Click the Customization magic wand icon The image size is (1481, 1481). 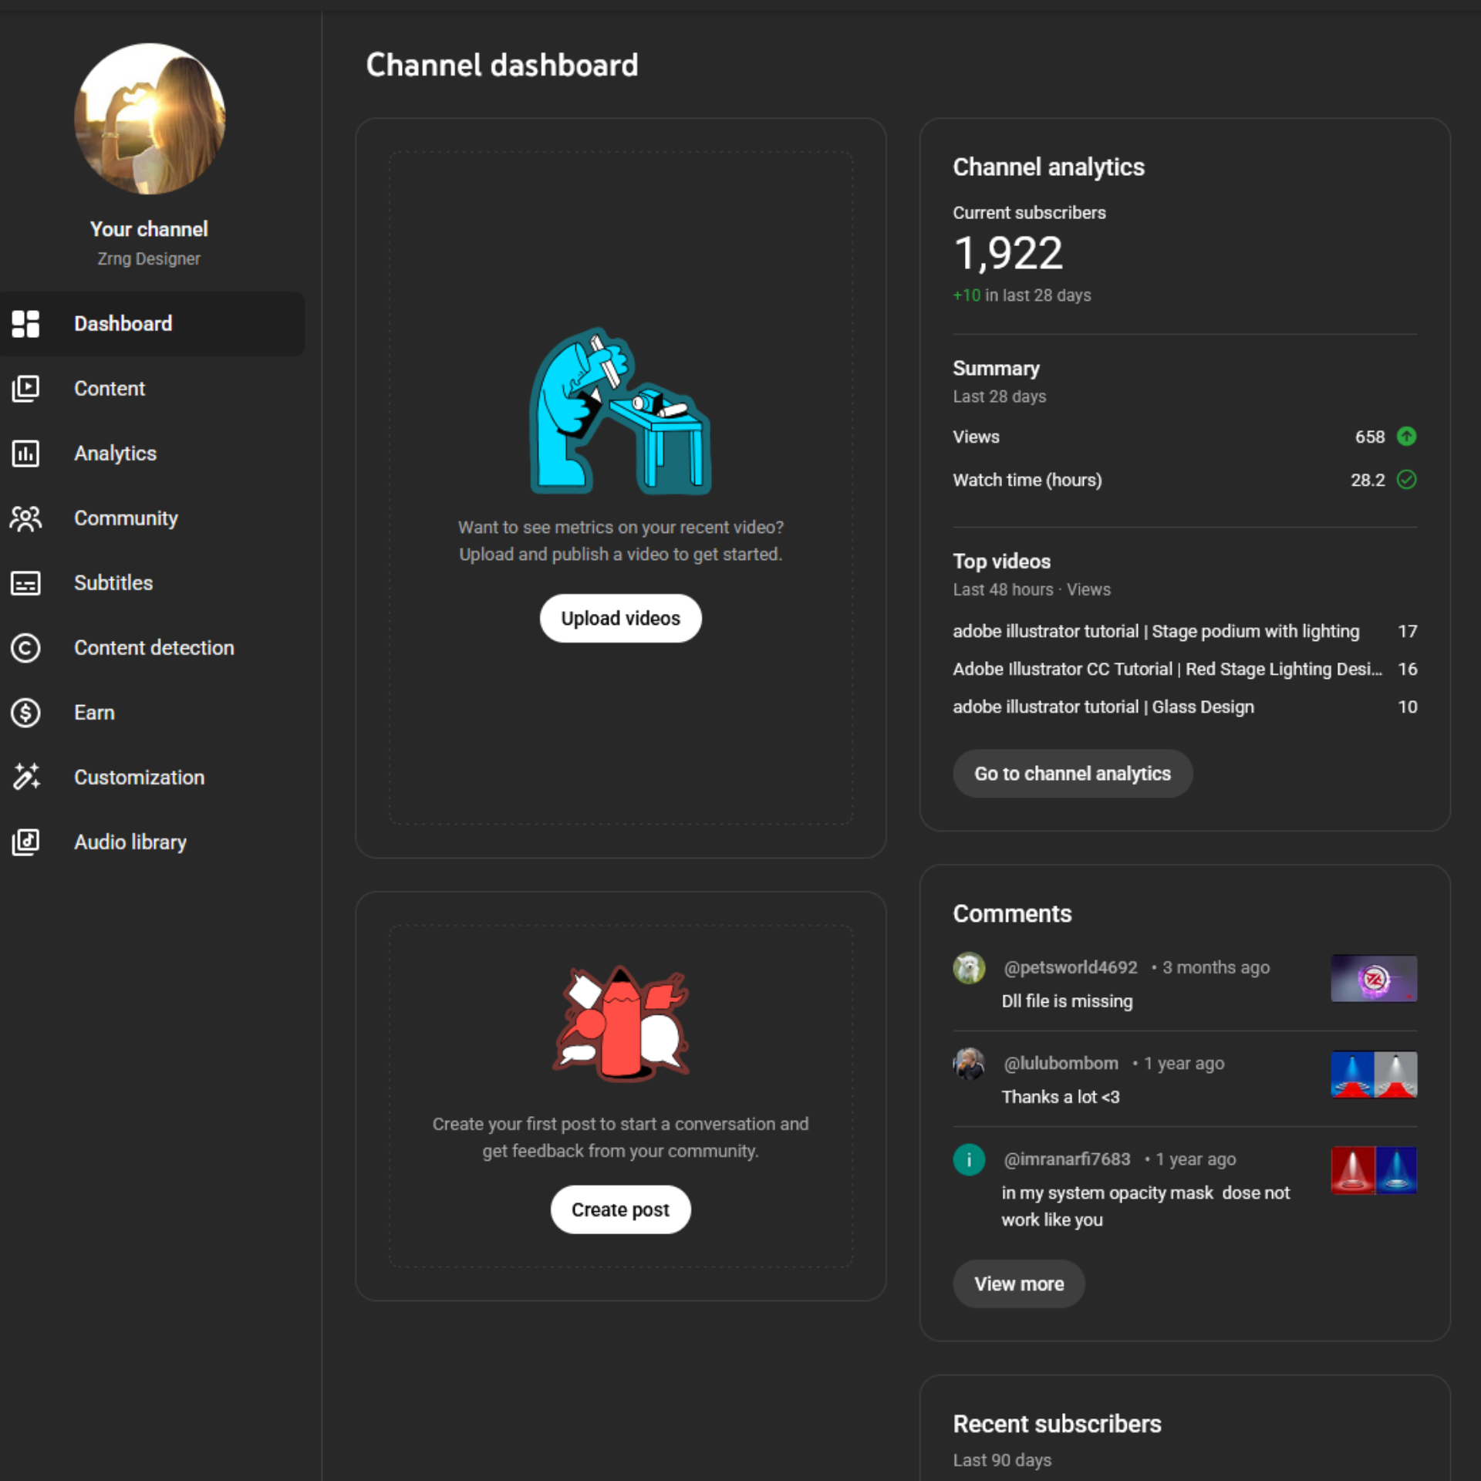click(x=25, y=778)
